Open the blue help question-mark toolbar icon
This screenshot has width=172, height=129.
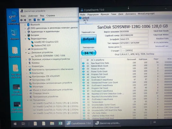pos(35,20)
